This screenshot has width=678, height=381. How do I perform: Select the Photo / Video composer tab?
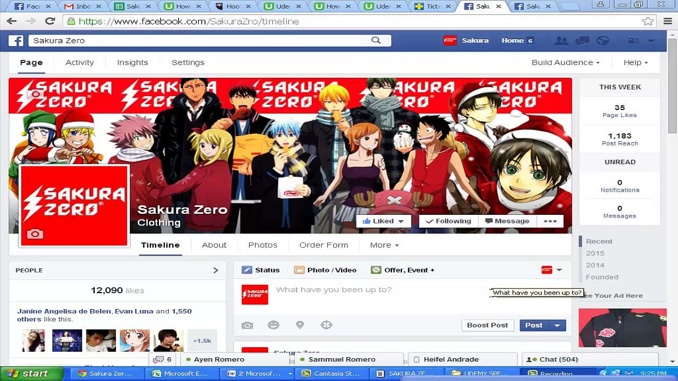coord(325,270)
